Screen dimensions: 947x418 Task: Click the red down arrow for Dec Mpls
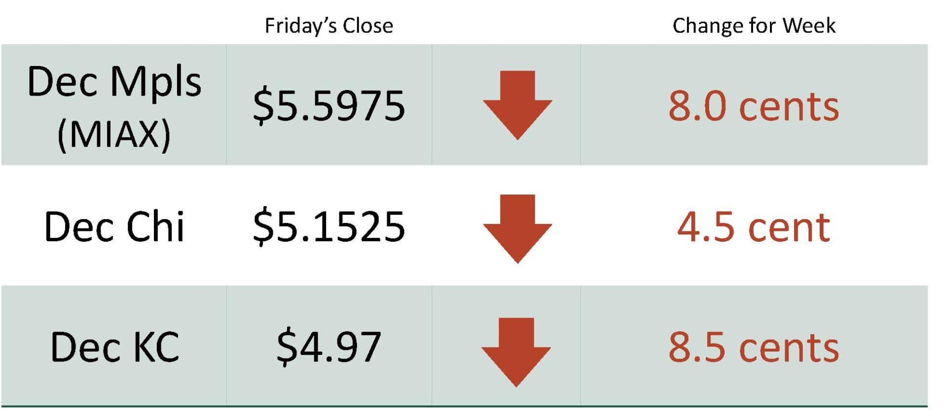tap(517, 104)
